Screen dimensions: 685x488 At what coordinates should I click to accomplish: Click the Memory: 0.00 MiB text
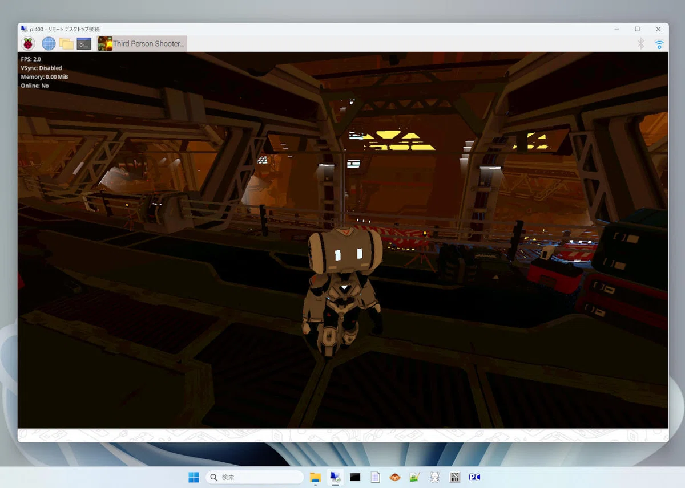pos(45,77)
